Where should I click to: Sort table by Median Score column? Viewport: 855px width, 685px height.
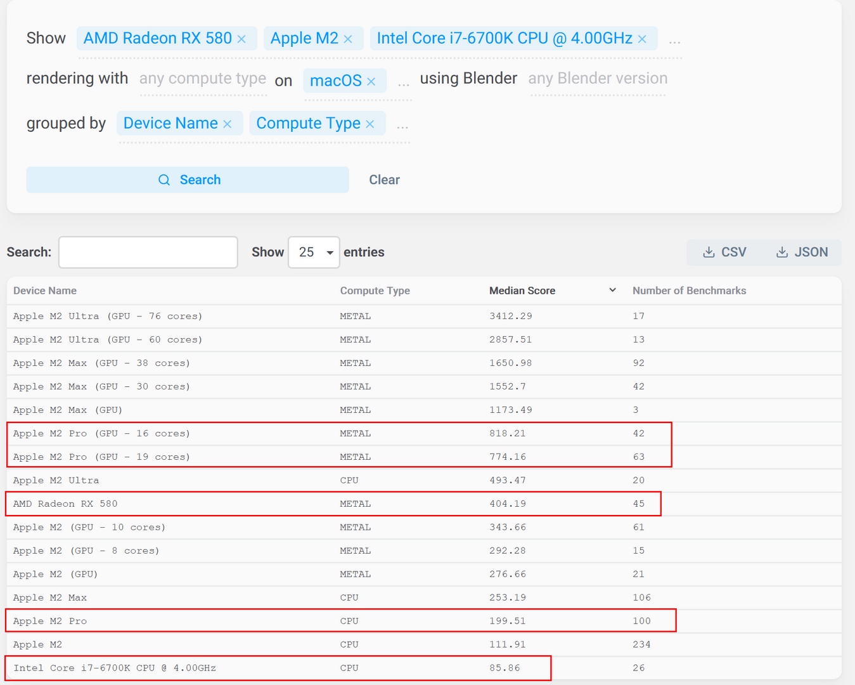tap(522, 290)
